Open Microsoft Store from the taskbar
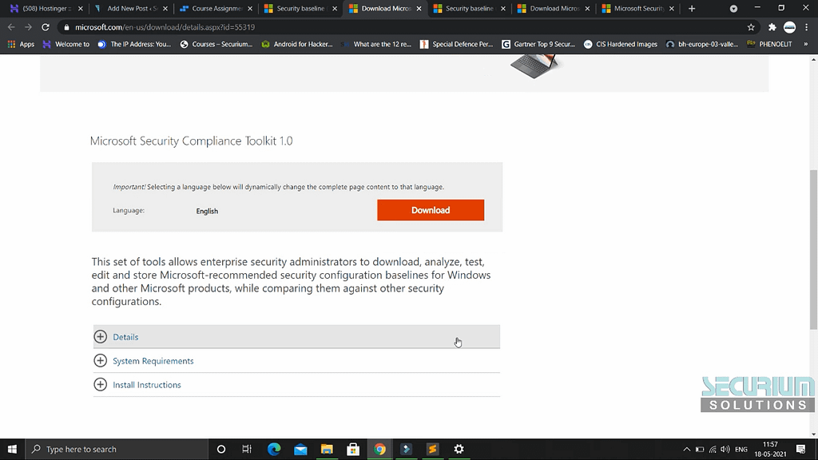 pos(353,449)
